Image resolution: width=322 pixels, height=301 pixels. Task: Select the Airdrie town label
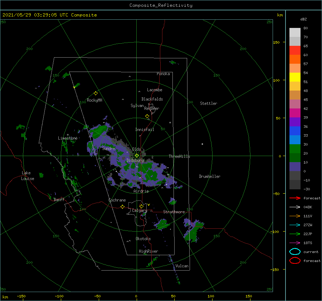click(141, 191)
